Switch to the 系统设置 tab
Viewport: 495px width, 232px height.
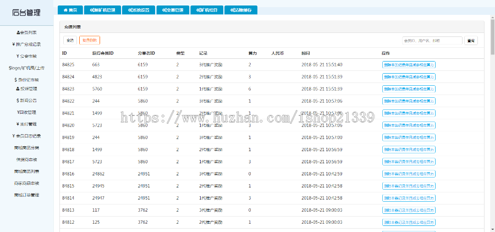[139, 10]
